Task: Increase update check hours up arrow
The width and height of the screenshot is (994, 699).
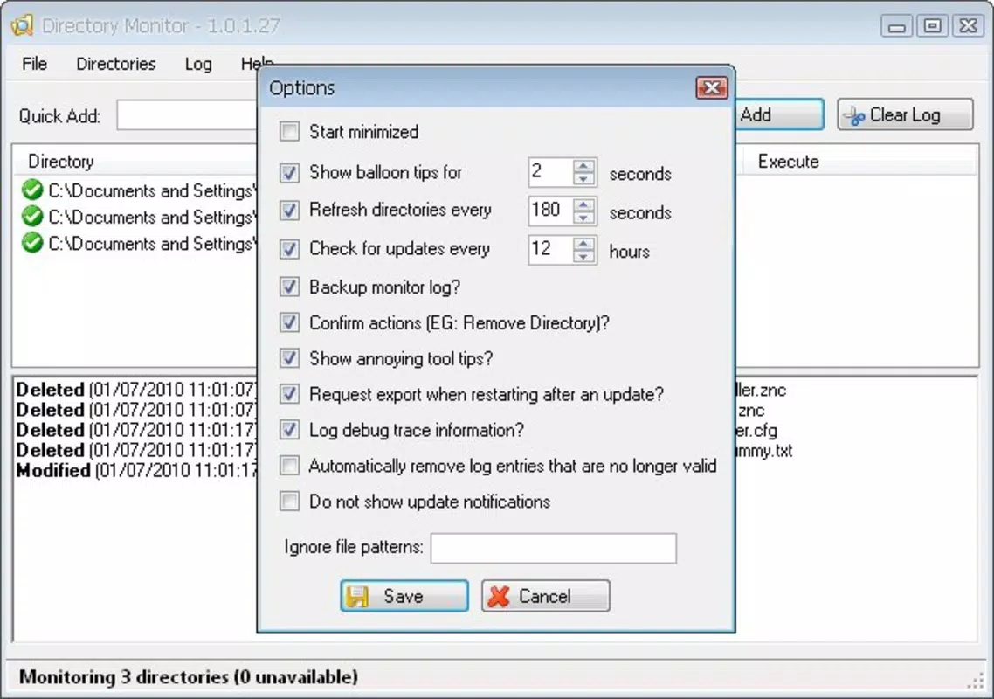Action: coord(583,243)
